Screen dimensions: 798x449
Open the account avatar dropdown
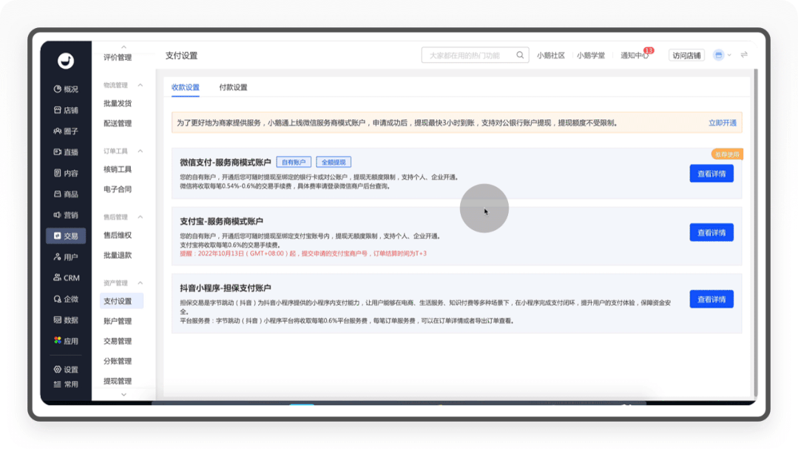(722, 55)
